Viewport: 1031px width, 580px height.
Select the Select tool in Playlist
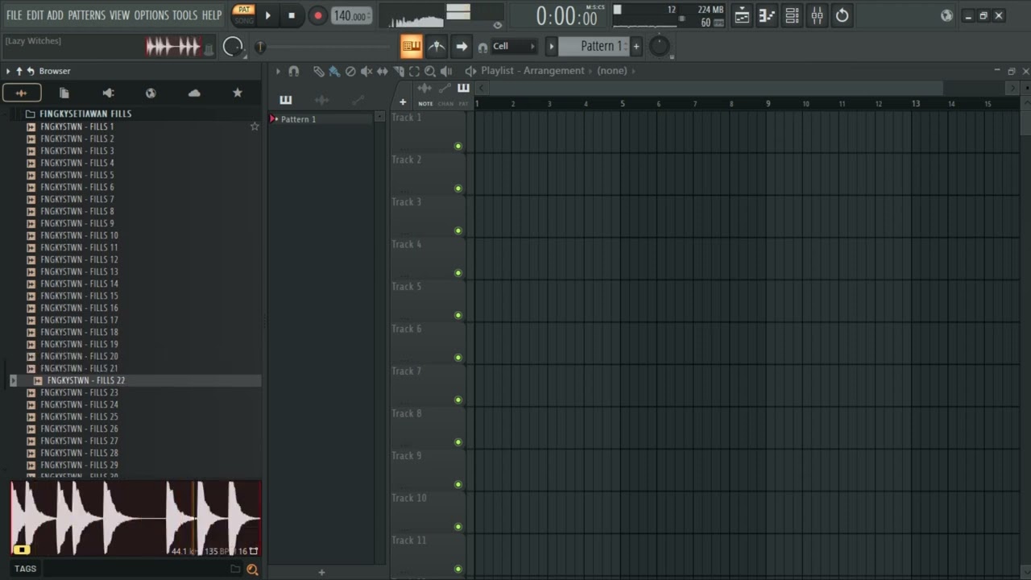coord(414,71)
